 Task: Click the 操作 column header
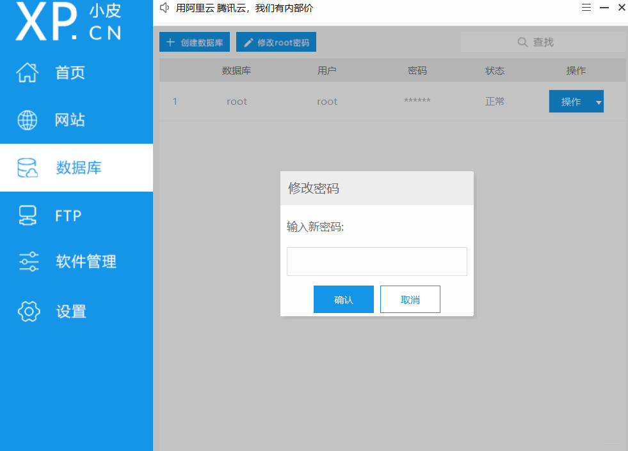(576, 71)
